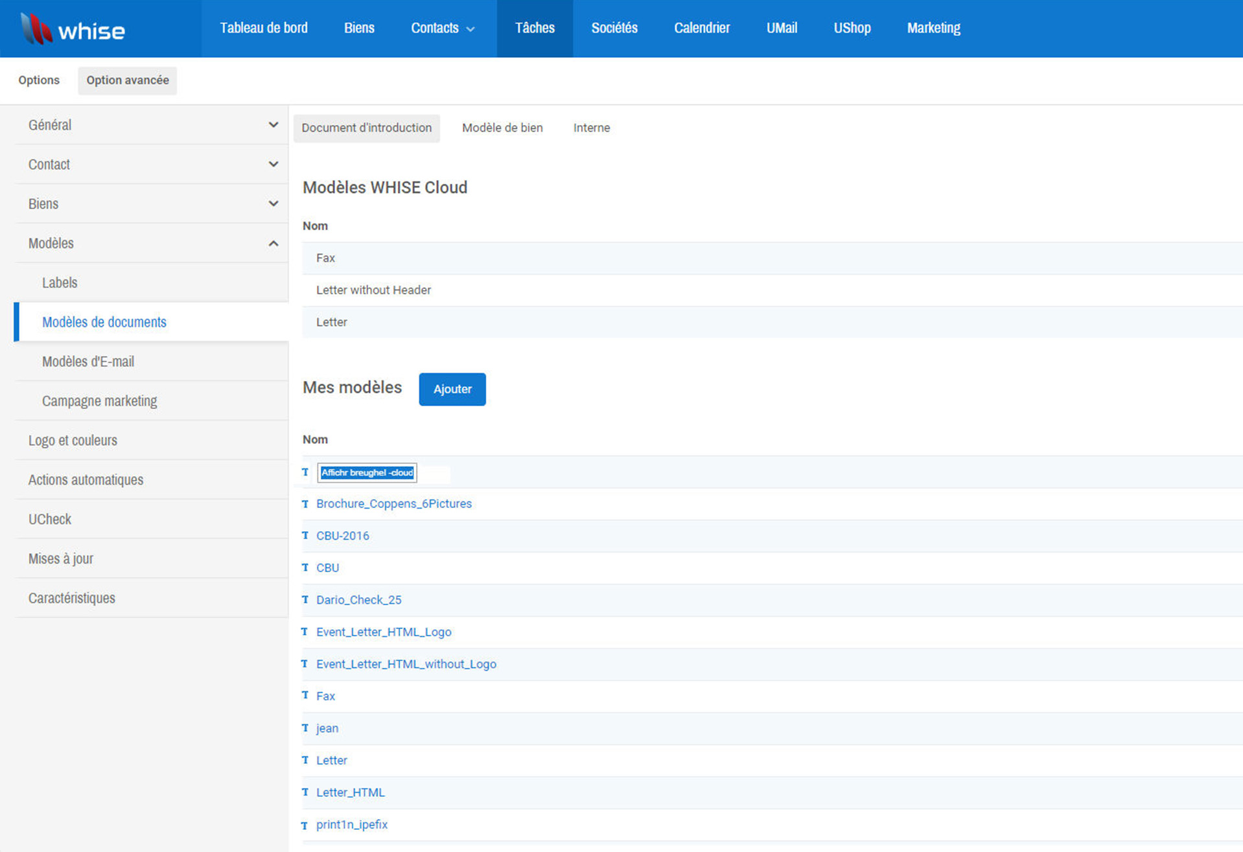
Task: Click the T icon beside Dario_Check_25
Action: [305, 600]
